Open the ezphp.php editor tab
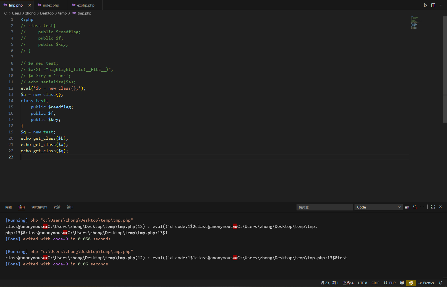 click(85, 5)
